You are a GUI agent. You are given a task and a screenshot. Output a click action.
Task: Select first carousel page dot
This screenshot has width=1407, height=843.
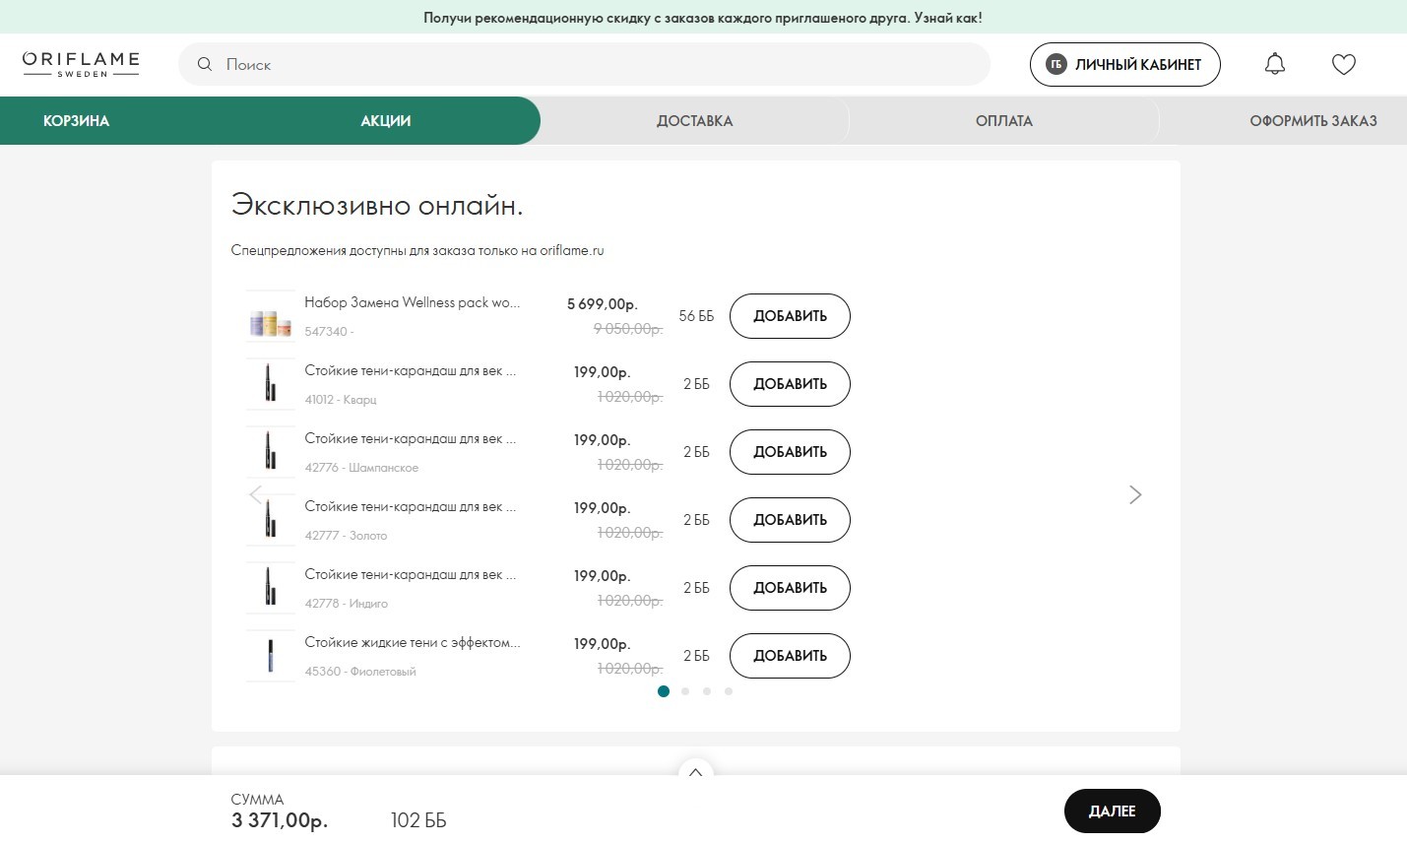click(x=664, y=691)
